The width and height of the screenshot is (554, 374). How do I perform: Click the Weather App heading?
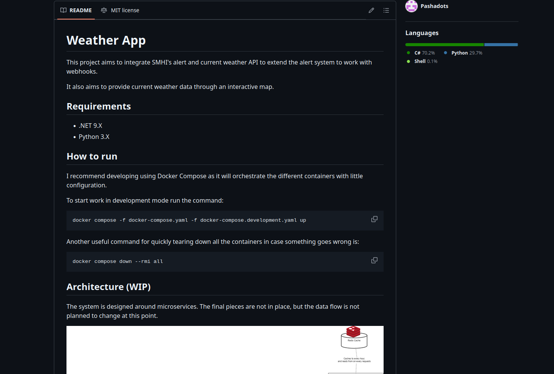(x=106, y=40)
